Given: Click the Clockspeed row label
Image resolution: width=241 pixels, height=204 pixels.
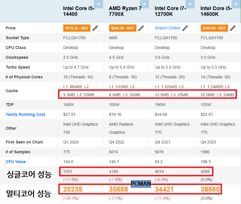Looking at the screenshot, I should tap(17, 57).
